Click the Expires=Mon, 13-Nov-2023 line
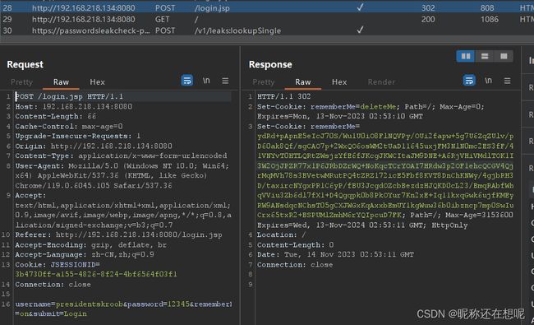This screenshot has width=534, height=325. click(340, 116)
